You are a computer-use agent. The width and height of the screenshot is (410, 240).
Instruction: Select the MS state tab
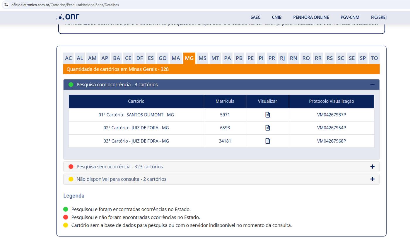(x=203, y=58)
